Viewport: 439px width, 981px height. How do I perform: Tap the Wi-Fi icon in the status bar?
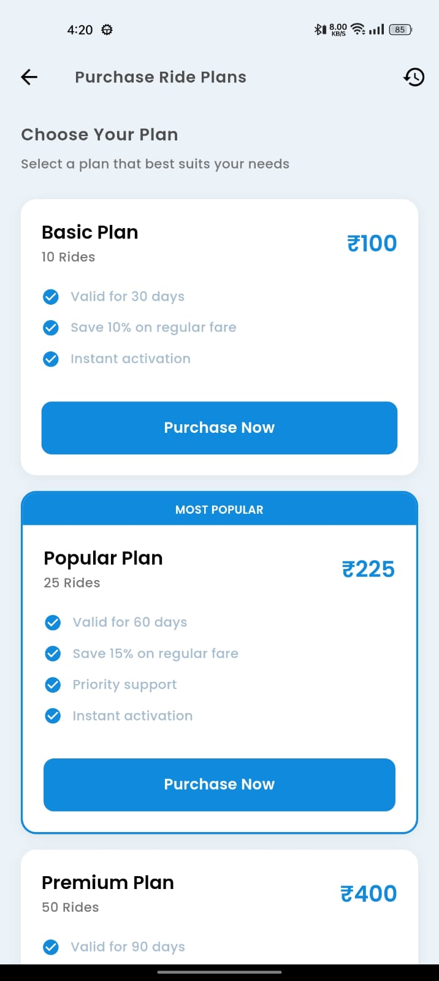tap(357, 28)
